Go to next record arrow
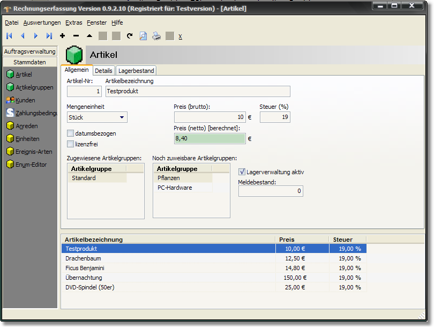 pos(36,36)
